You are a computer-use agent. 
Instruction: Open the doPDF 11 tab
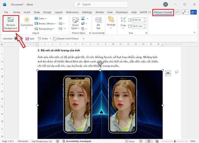(145, 12)
